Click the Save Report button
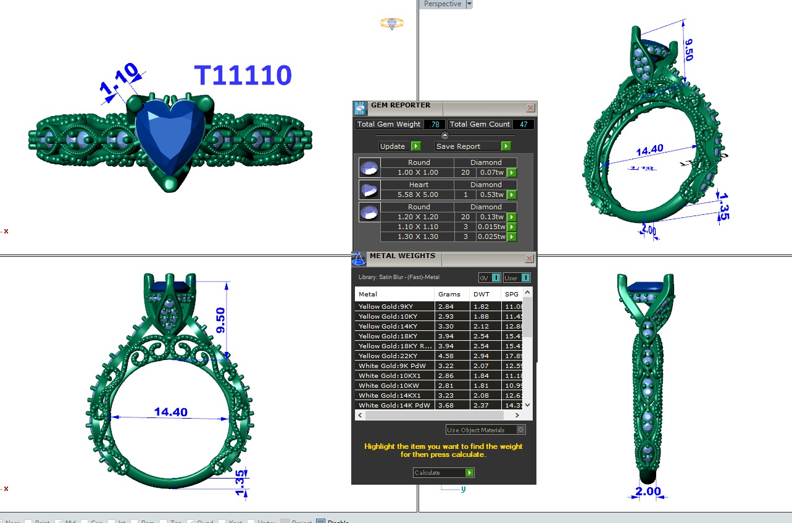Viewport: 792px width, 523px height. tap(473, 146)
